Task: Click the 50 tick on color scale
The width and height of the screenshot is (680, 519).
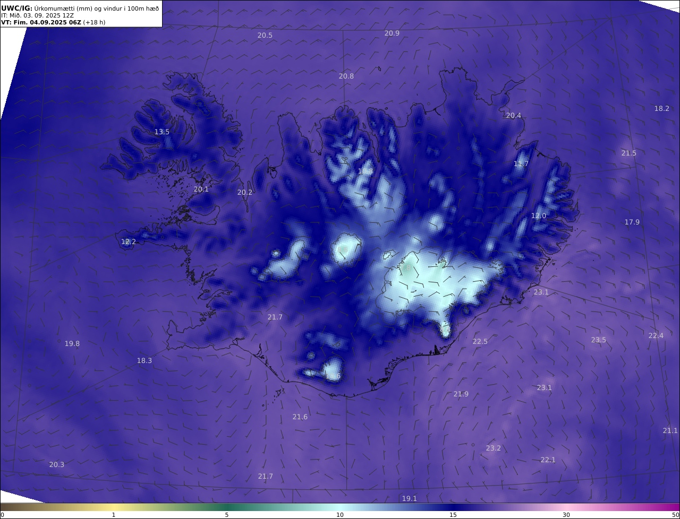Action: pyautogui.click(x=675, y=515)
